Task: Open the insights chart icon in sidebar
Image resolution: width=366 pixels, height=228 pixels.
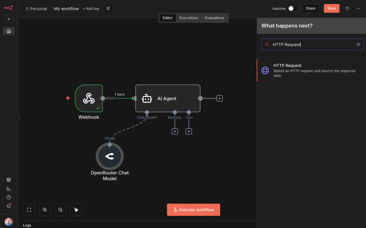Action: pyautogui.click(x=9, y=189)
